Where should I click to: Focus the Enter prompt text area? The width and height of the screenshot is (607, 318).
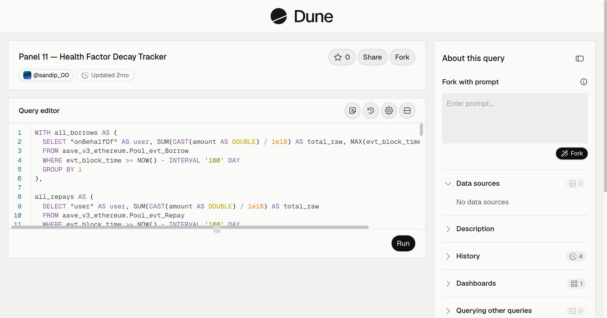[515, 118]
